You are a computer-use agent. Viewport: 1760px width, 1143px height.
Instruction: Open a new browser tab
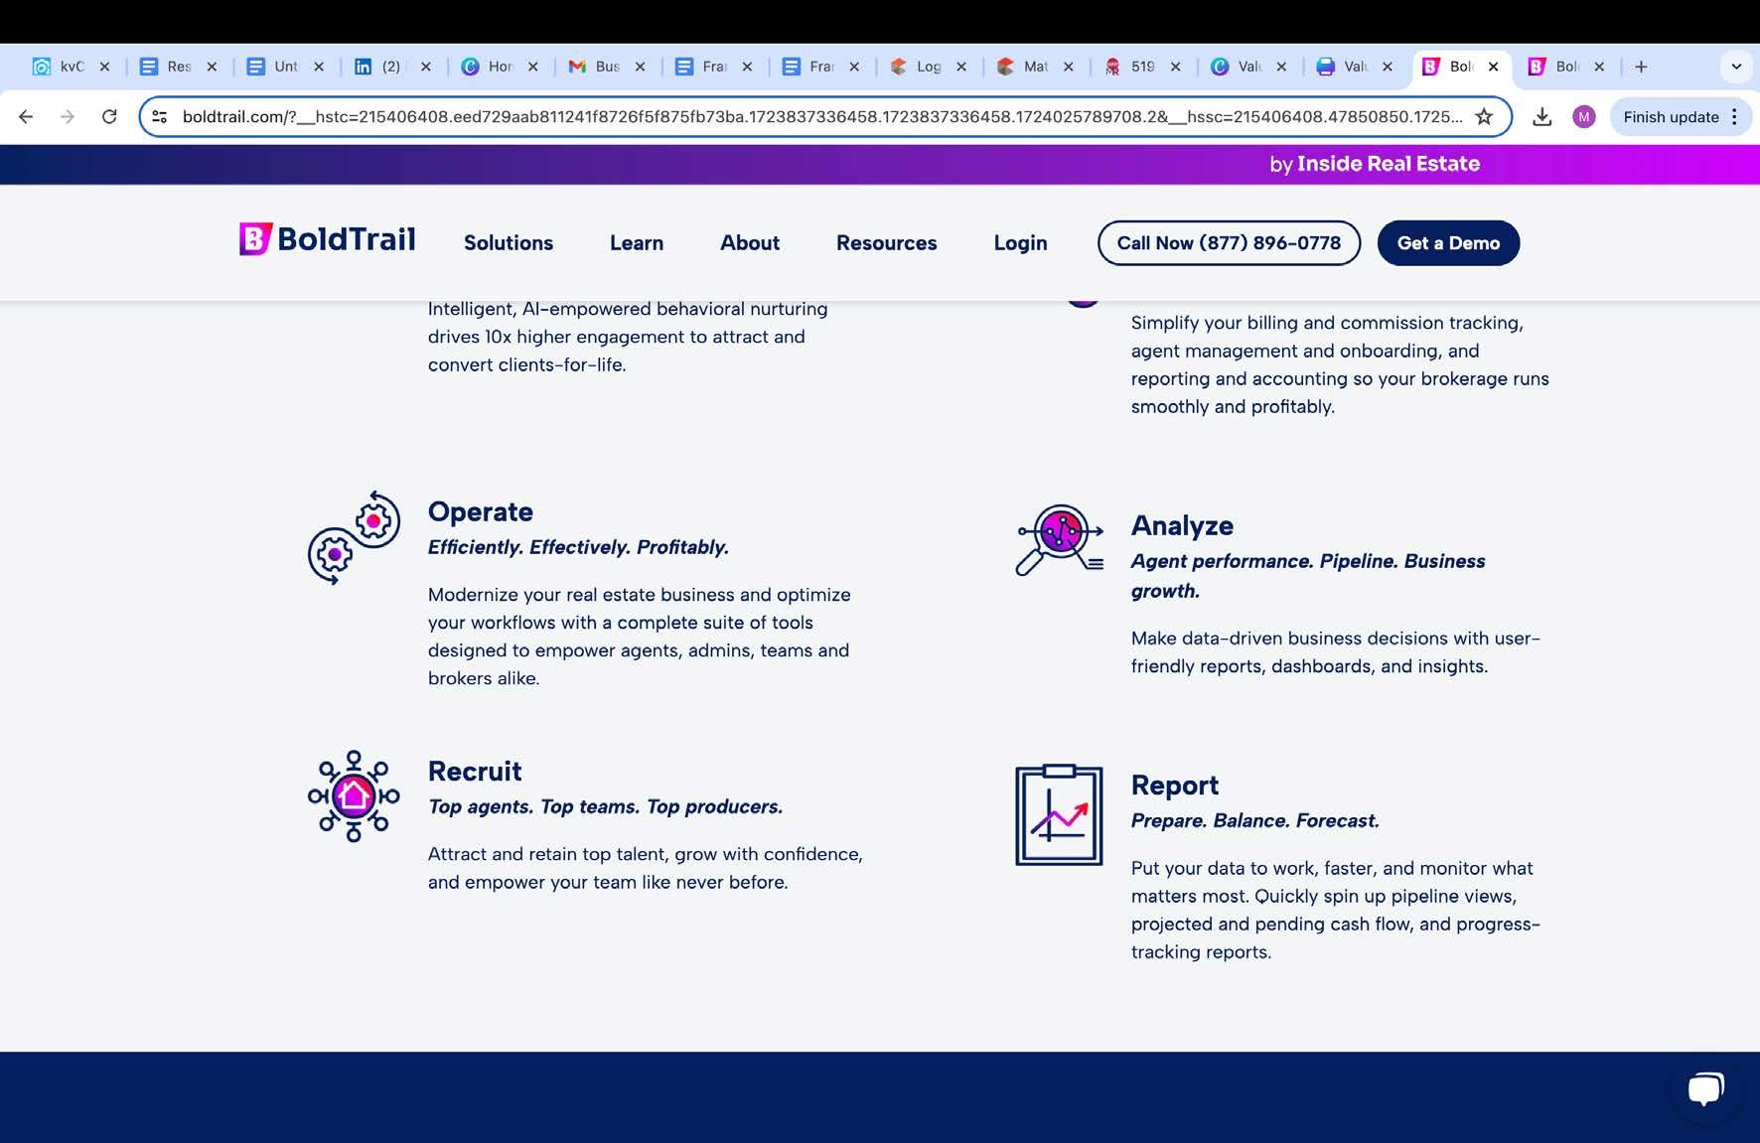pyautogui.click(x=1641, y=67)
